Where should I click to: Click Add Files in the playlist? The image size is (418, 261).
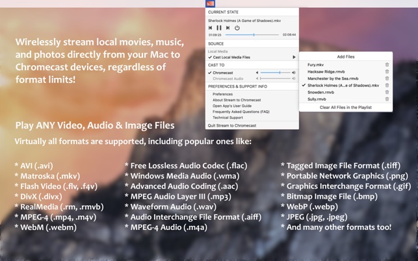click(346, 56)
